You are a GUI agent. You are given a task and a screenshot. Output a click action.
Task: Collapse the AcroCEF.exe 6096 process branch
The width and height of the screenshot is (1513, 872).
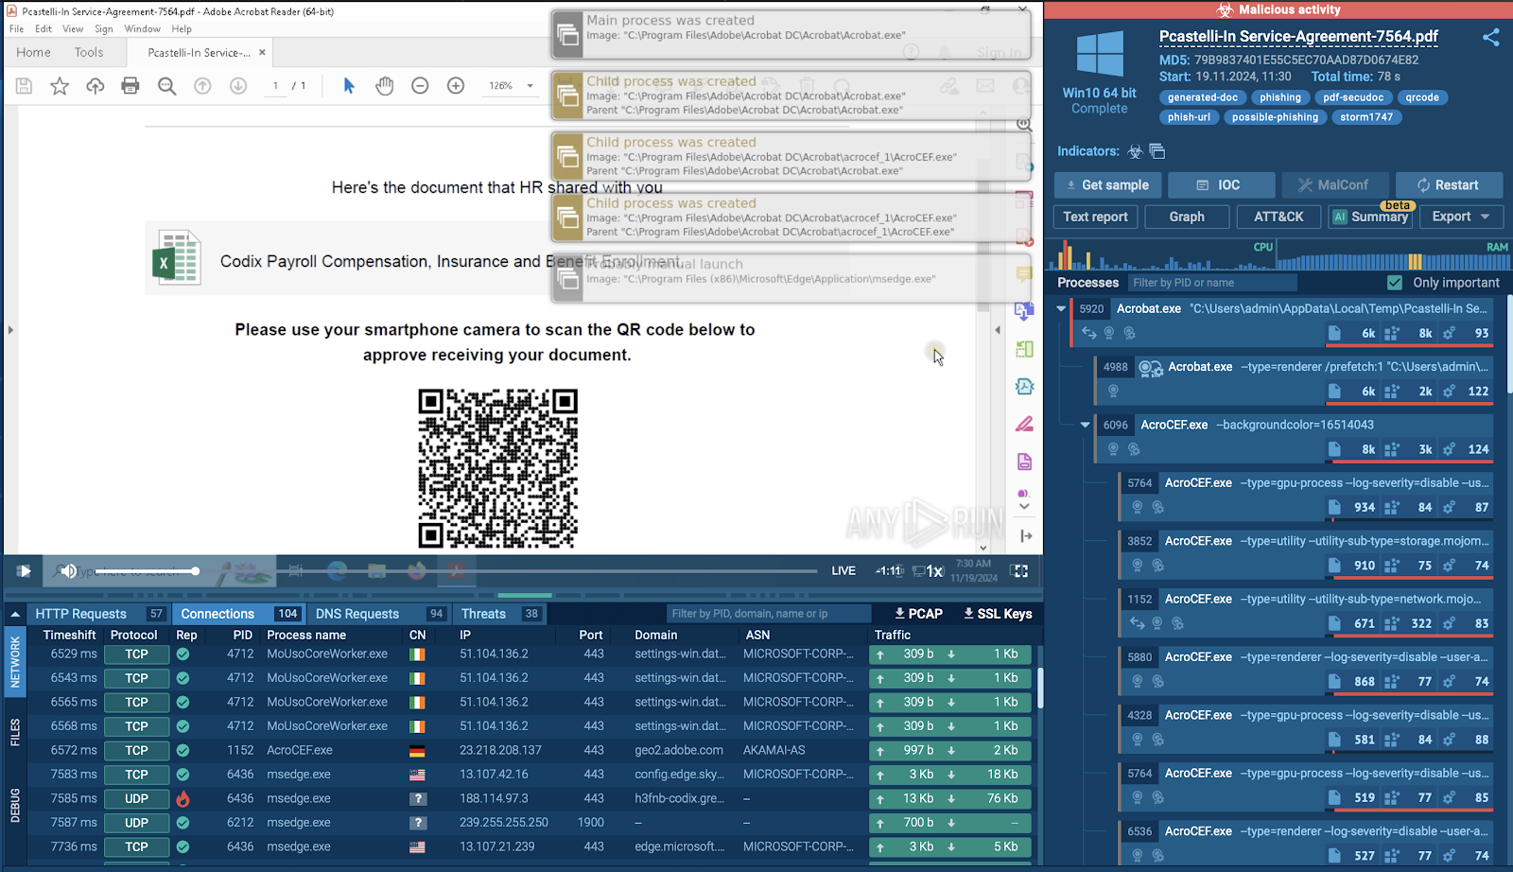point(1085,425)
